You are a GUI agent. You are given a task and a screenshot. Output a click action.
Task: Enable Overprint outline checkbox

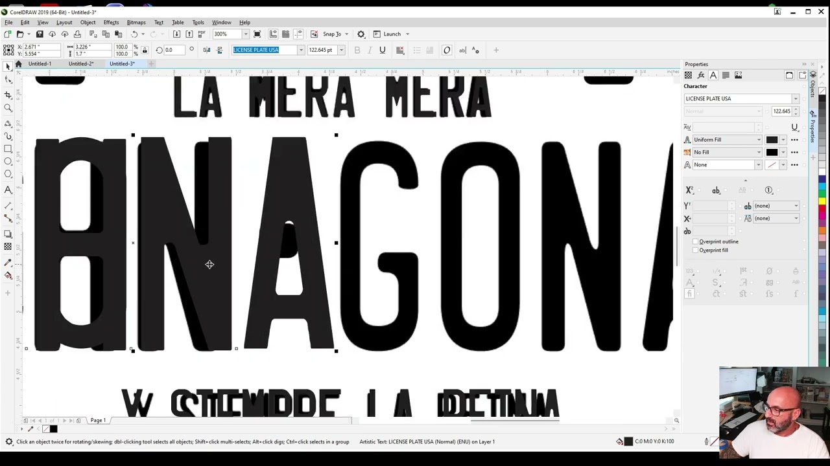tap(696, 241)
